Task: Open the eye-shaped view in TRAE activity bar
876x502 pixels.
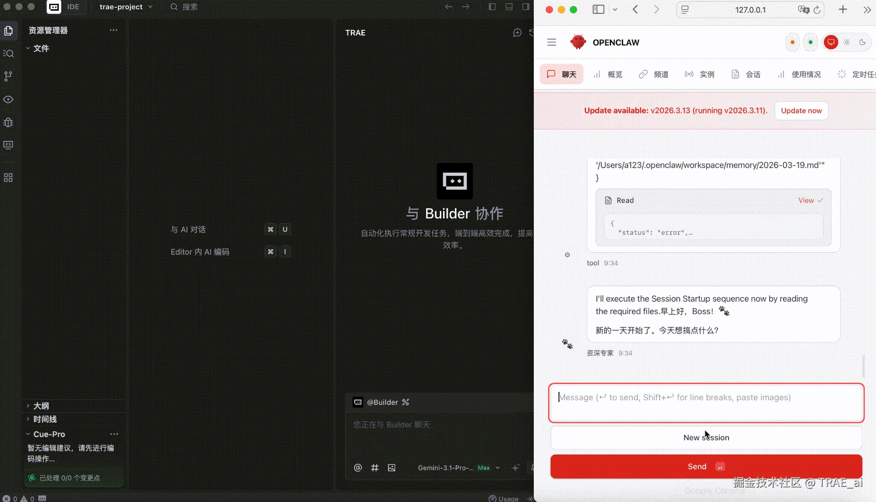Action: point(8,99)
